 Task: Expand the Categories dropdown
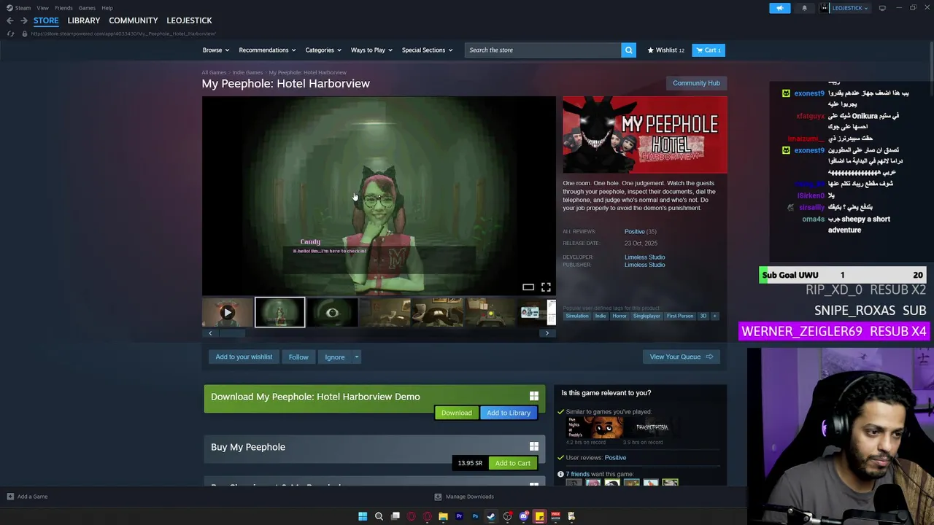click(x=323, y=50)
